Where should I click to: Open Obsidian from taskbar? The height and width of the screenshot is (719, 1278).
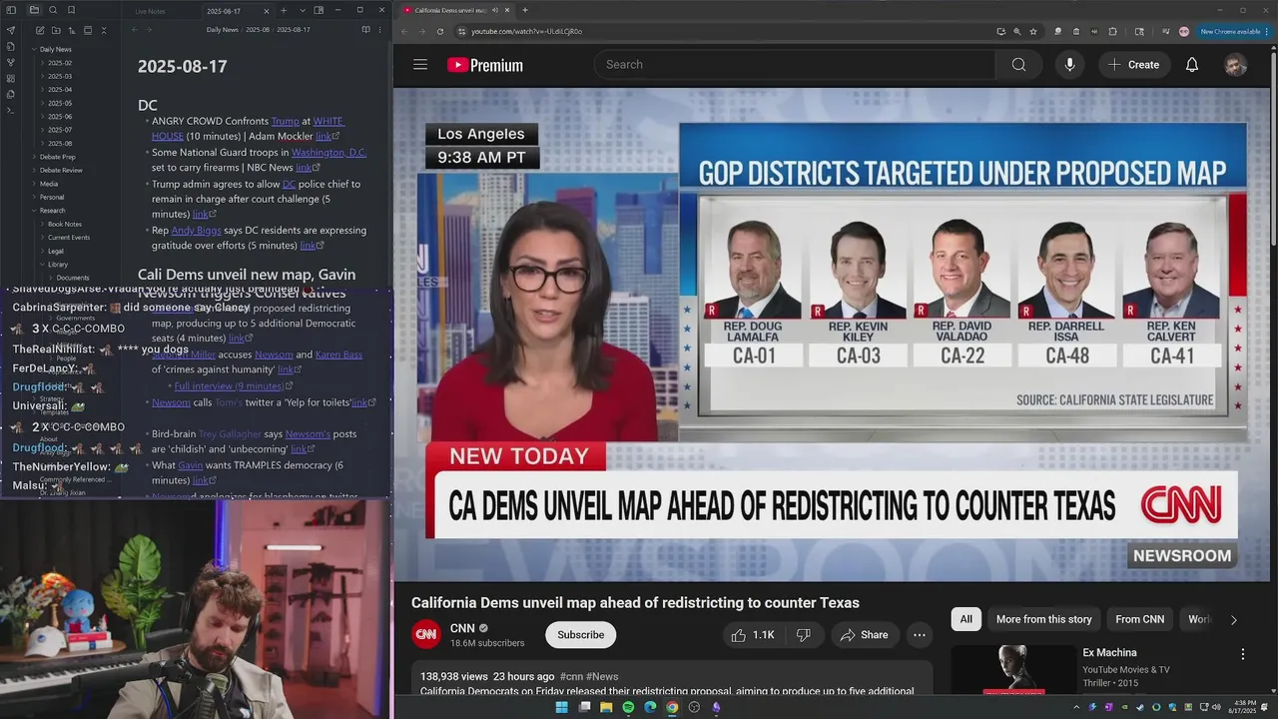pyautogui.click(x=716, y=707)
